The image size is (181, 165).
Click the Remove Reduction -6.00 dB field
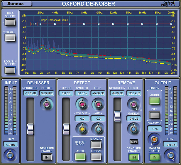[117, 93]
